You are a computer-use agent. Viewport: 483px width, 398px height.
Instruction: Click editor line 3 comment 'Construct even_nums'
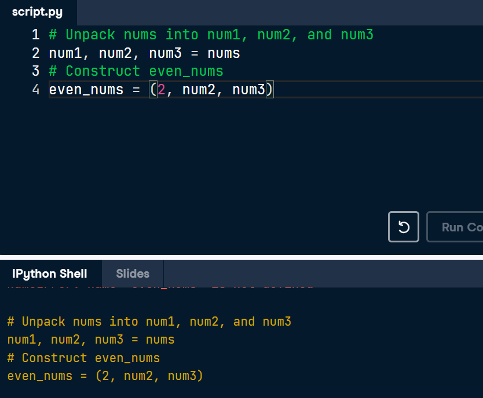coord(136,71)
